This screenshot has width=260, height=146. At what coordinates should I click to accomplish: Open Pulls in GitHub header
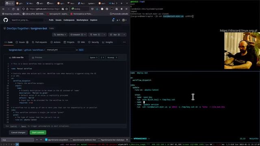coord(51,20)
